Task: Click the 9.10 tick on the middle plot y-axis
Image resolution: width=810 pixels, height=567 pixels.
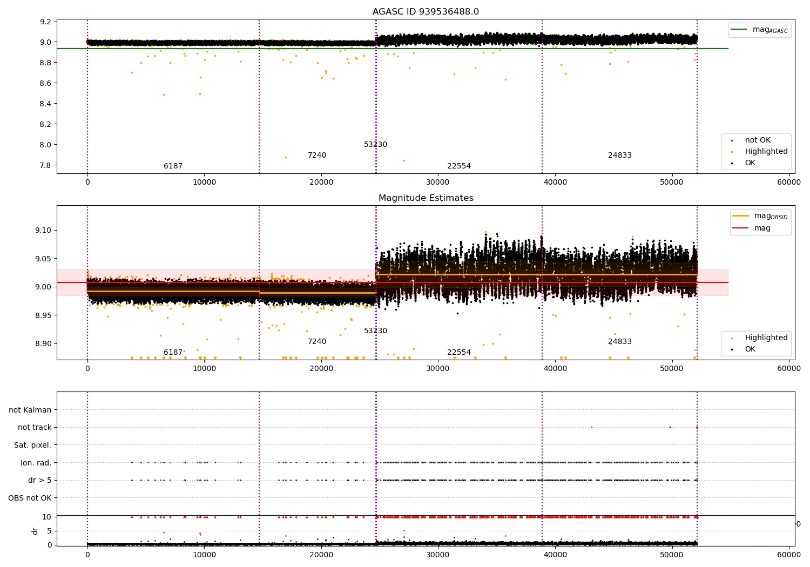Action: pyautogui.click(x=44, y=231)
